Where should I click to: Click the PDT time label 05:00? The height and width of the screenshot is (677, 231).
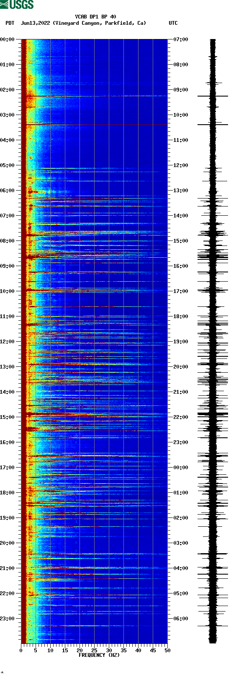pos(8,165)
